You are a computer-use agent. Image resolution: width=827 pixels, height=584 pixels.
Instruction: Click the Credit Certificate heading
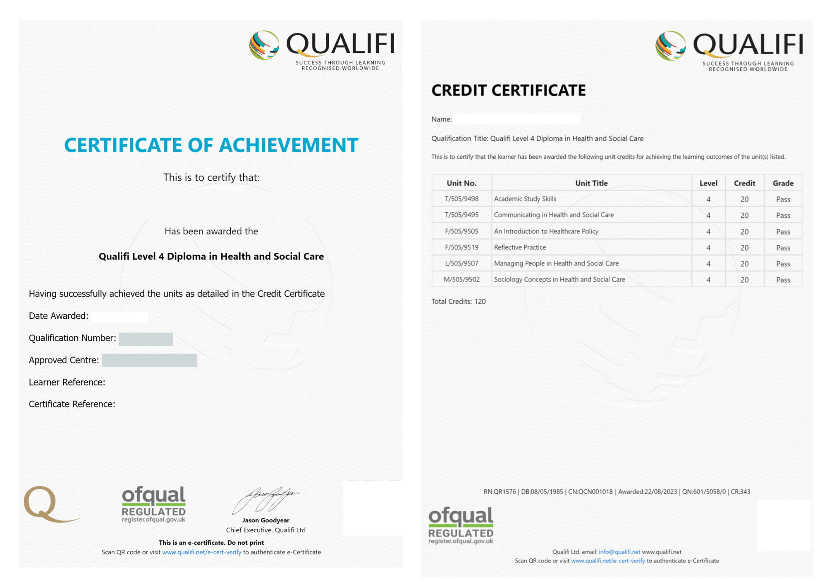click(x=509, y=90)
